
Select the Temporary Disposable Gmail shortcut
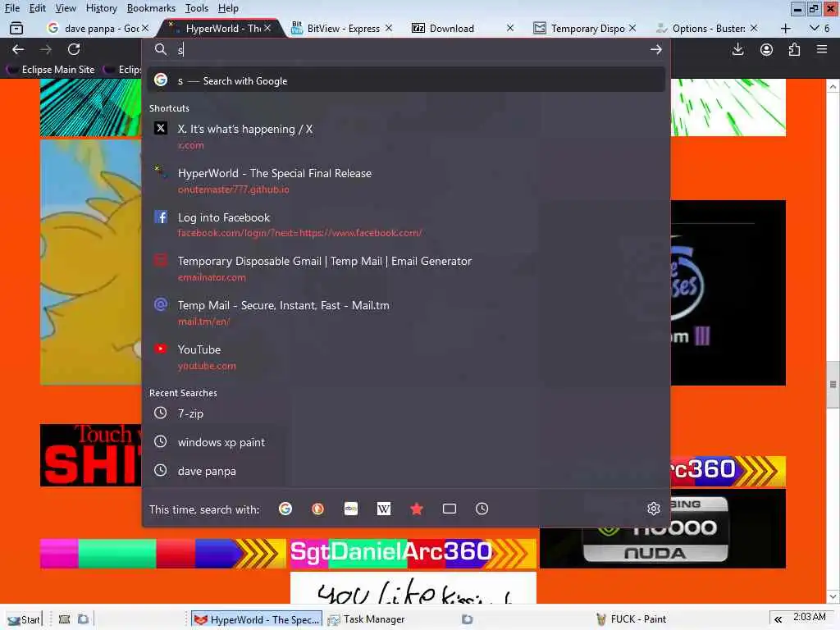[406, 268]
